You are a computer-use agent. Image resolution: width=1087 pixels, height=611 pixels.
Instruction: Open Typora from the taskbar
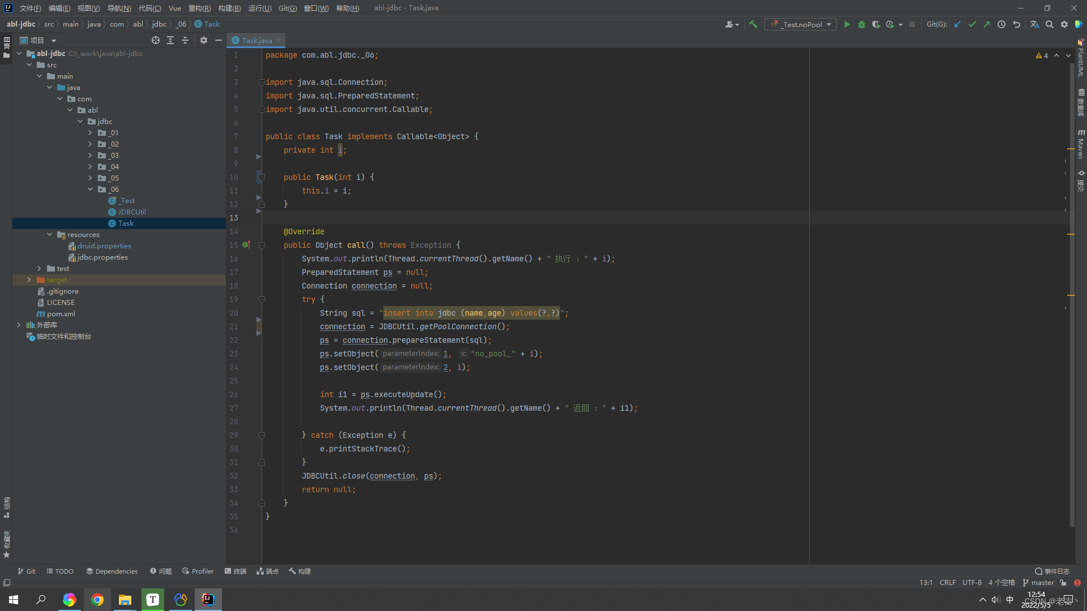[153, 600]
